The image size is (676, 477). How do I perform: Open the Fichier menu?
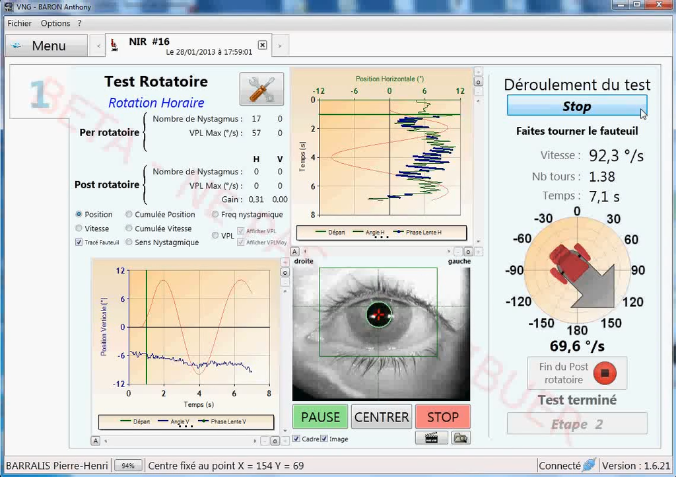19,23
